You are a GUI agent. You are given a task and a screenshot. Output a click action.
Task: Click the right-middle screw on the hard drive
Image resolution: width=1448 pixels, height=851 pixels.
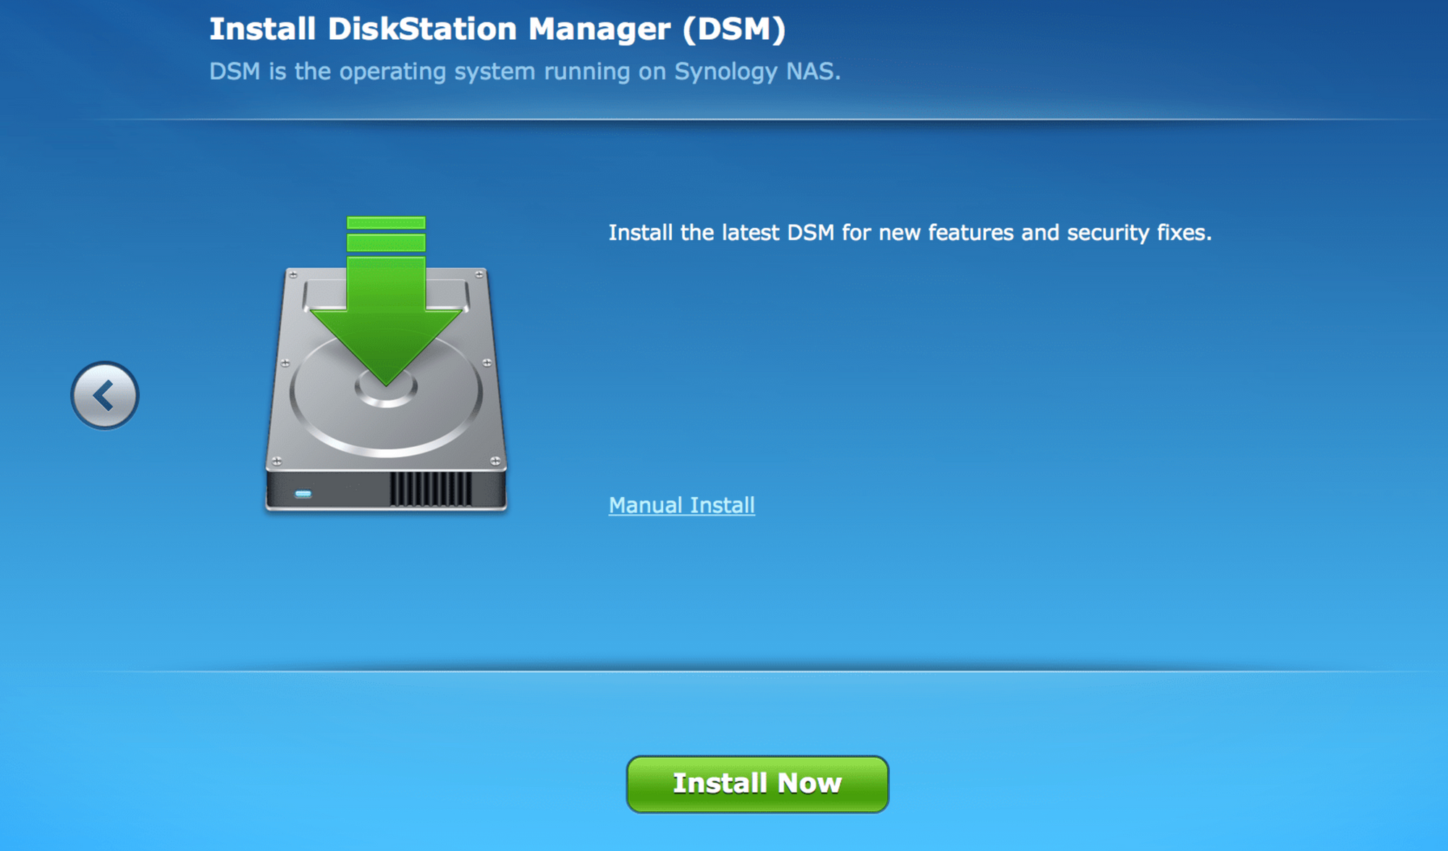click(487, 363)
